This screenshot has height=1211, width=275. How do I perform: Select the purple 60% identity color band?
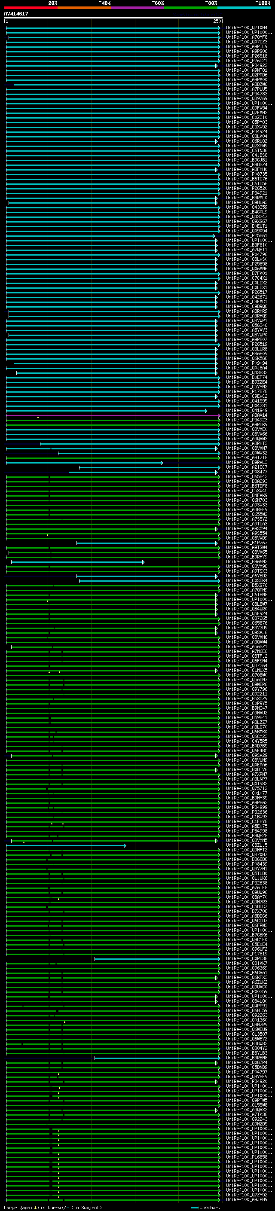point(138,8)
